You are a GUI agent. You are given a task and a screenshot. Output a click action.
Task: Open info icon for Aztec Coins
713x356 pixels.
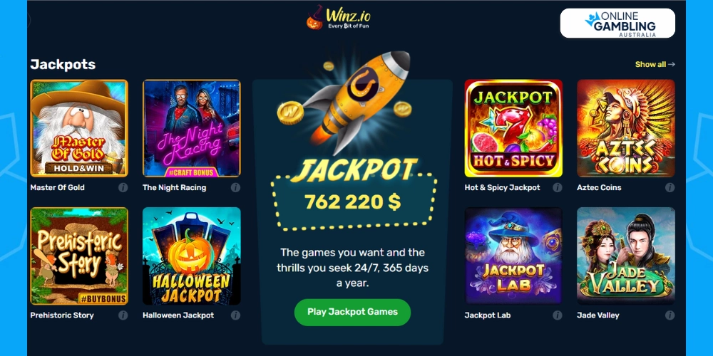coord(670,187)
